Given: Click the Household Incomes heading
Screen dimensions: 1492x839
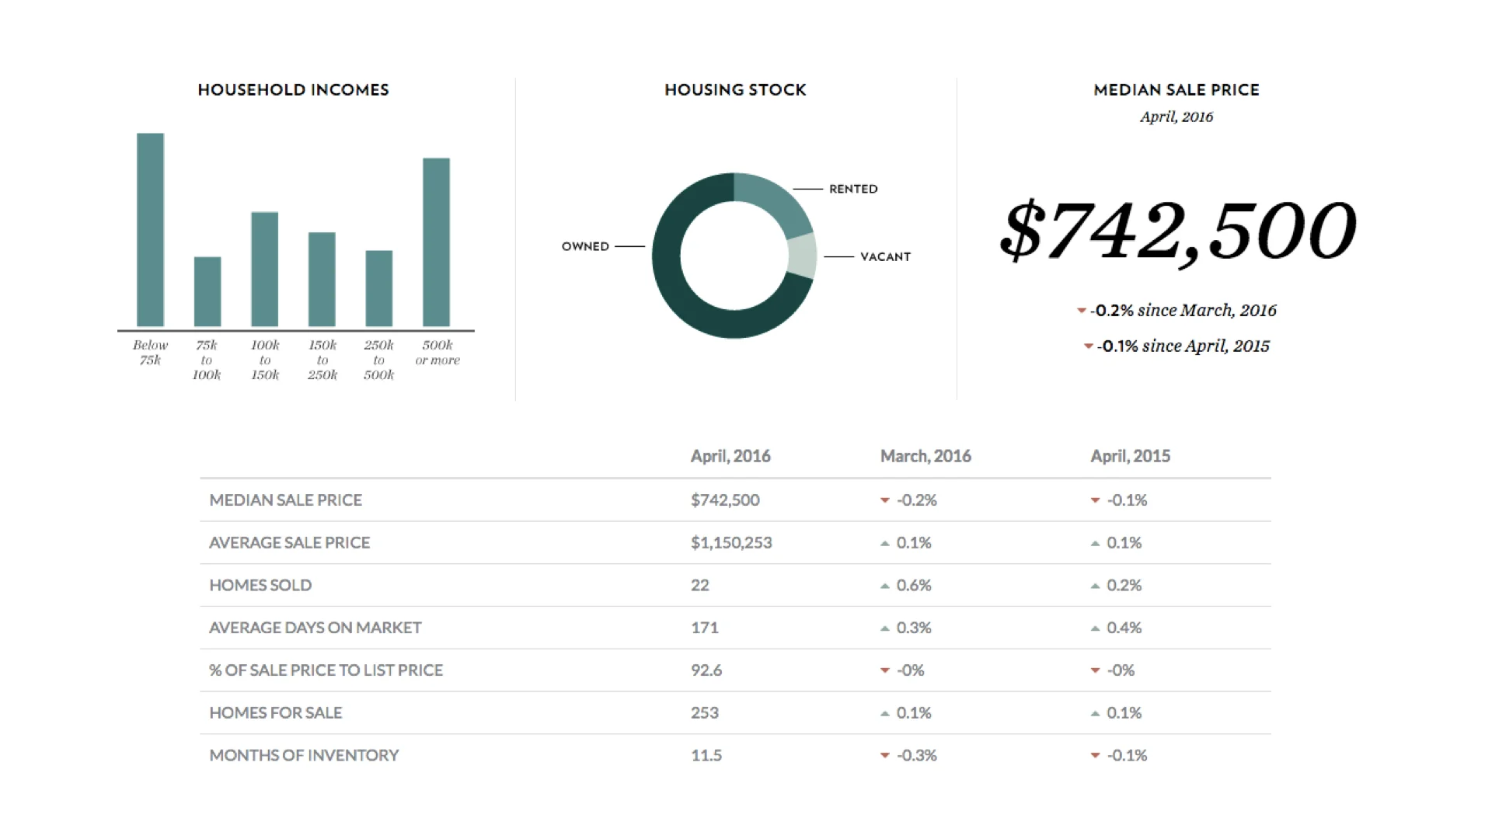Looking at the screenshot, I should 293,90.
